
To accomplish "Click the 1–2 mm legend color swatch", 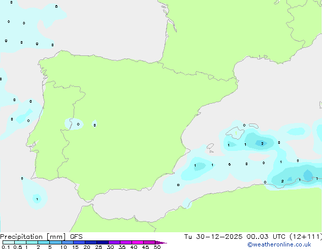I will pos(32,242).
